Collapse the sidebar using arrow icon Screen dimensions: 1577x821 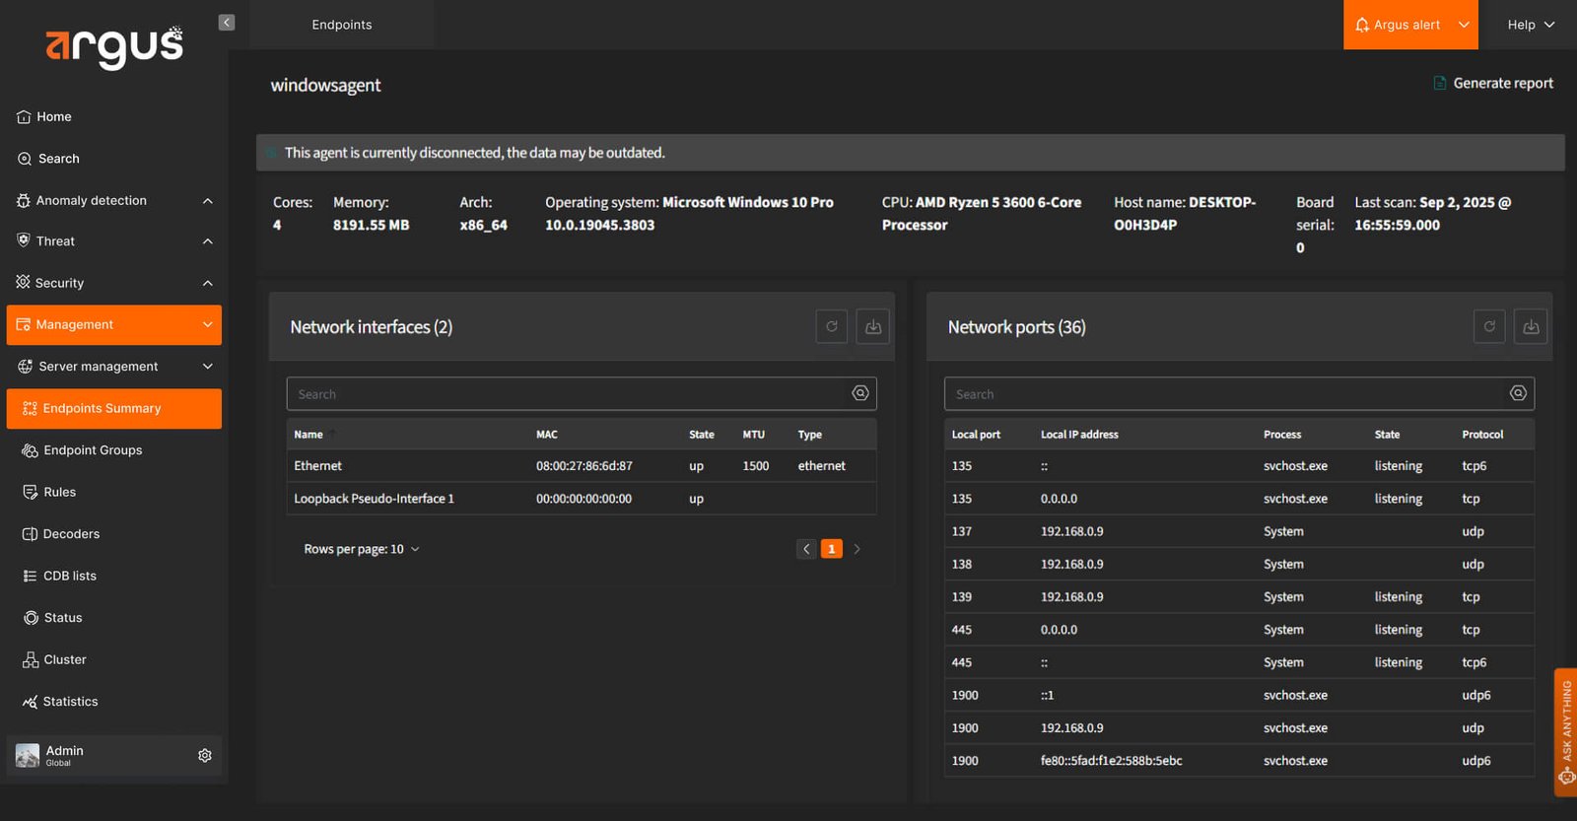click(227, 23)
